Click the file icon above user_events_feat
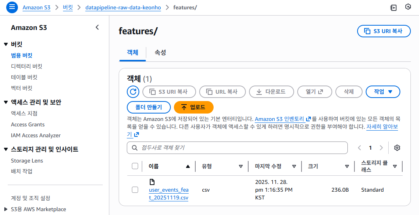 [152, 182]
